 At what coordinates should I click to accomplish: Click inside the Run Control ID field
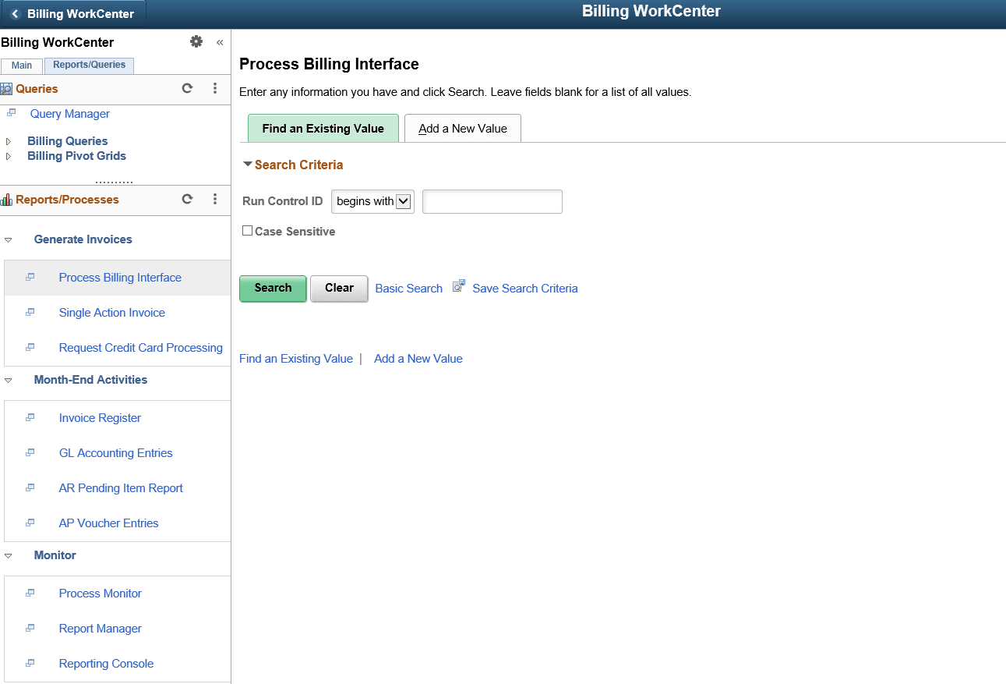[x=492, y=201]
